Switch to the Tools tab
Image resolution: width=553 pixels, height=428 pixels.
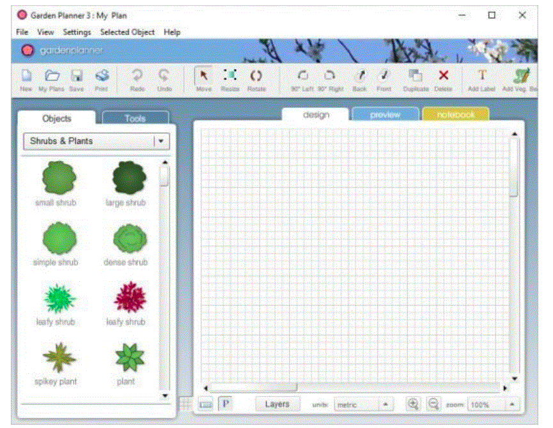pyautogui.click(x=136, y=118)
